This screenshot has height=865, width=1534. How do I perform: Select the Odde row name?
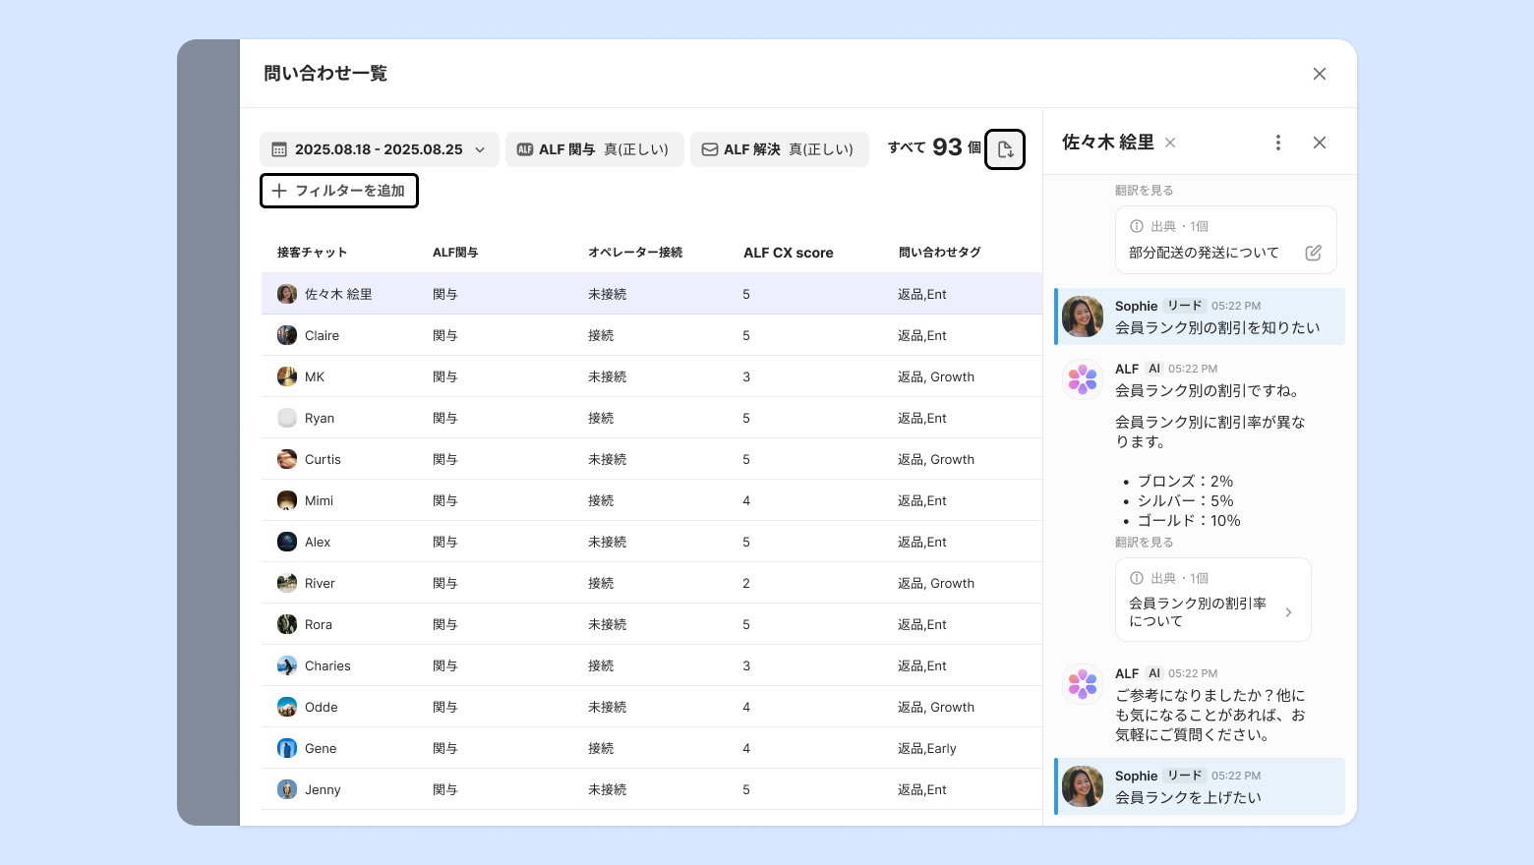point(322,707)
